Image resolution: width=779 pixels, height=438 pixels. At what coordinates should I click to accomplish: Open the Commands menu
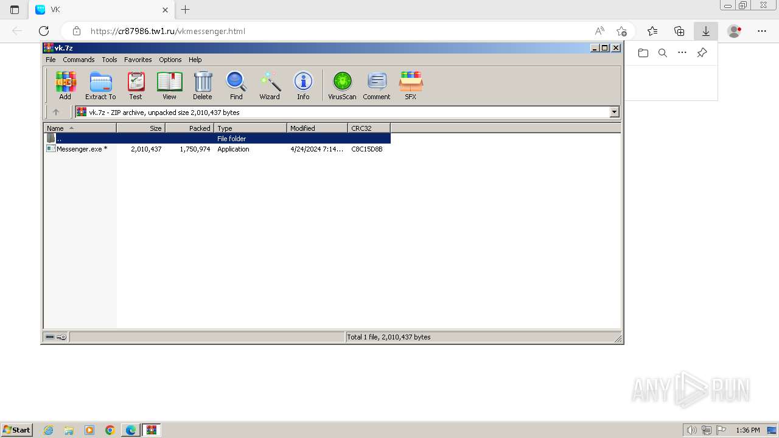(x=79, y=60)
